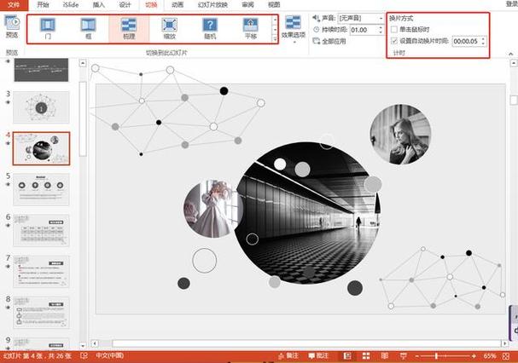Select the 平移 (Pan) transition effect
518x363 pixels.
click(251, 29)
